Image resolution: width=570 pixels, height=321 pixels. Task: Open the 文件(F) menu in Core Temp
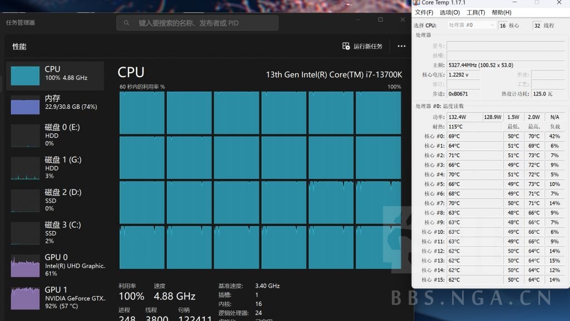(x=425, y=12)
